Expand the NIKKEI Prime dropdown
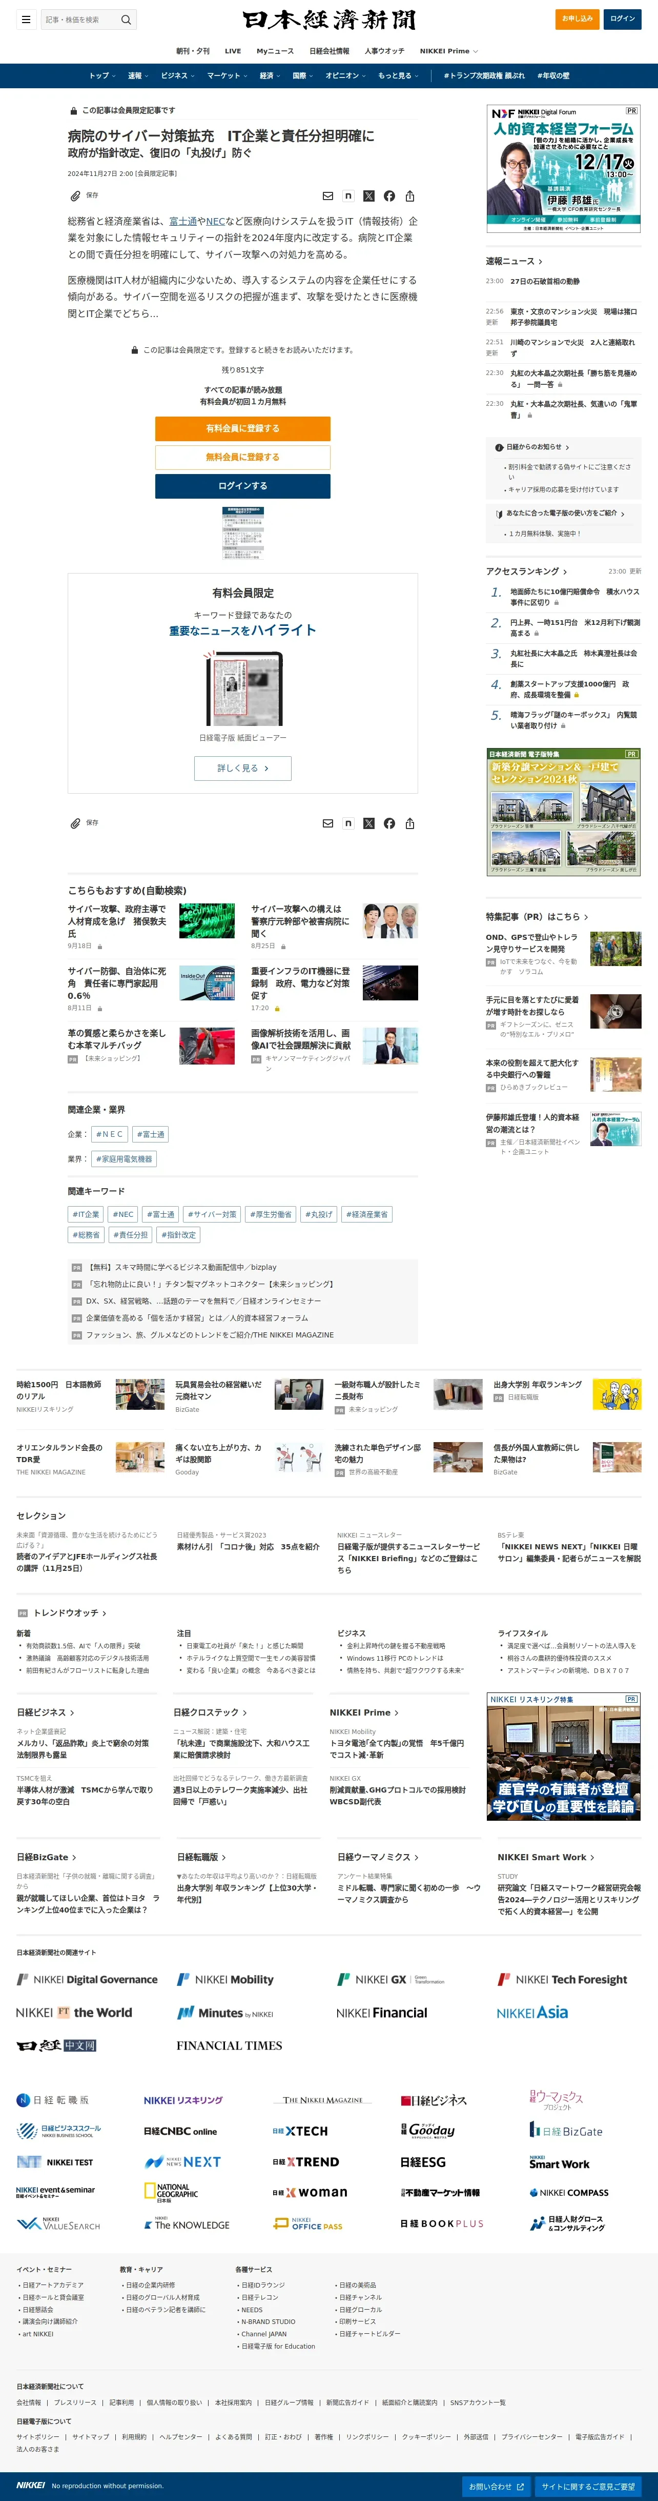 [448, 50]
